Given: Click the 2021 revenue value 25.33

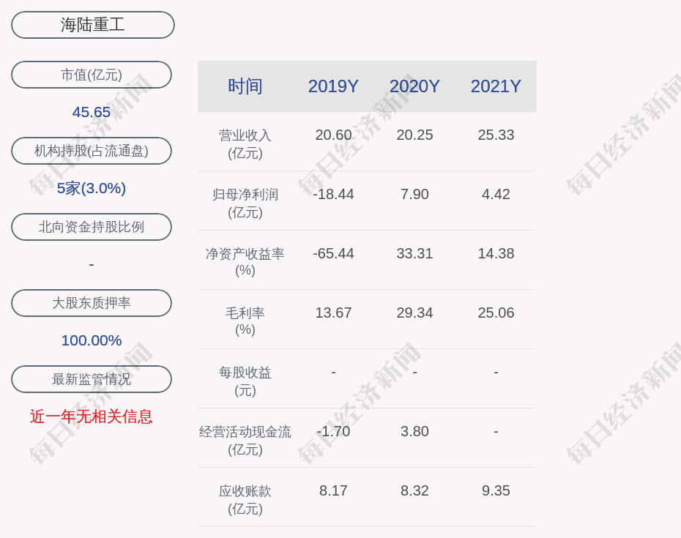Looking at the screenshot, I should (x=496, y=135).
